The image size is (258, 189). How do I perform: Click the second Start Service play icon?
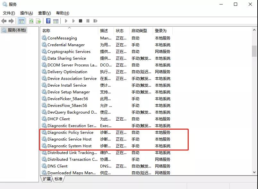[x=73, y=21]
